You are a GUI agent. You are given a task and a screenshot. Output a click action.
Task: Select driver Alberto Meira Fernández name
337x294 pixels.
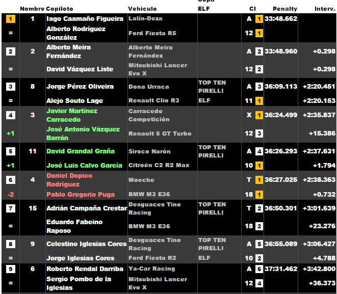pos(68,51)
